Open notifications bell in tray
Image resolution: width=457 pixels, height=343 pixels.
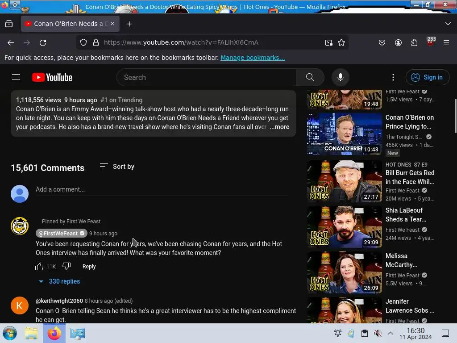point(338,333)
